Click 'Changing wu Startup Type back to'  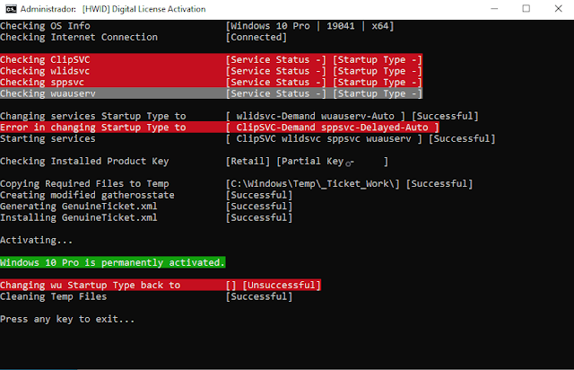point(90,286)
